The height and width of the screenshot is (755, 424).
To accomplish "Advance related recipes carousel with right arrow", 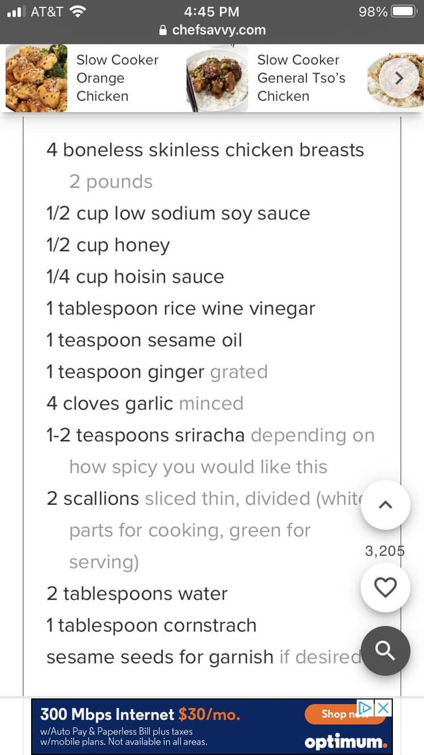I will tap(398, 78).
